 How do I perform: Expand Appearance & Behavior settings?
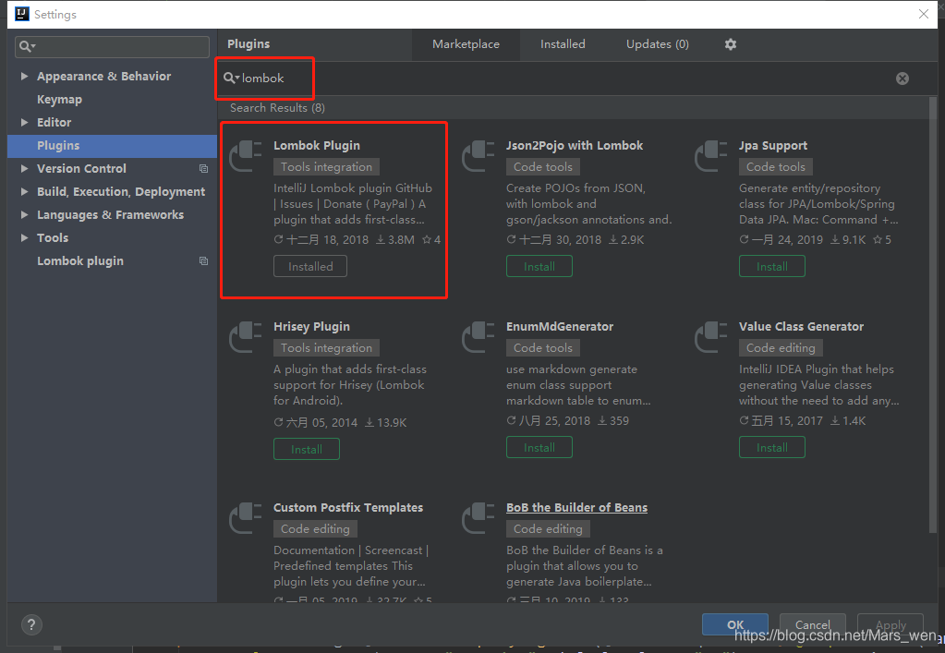(x=24, y=76)
